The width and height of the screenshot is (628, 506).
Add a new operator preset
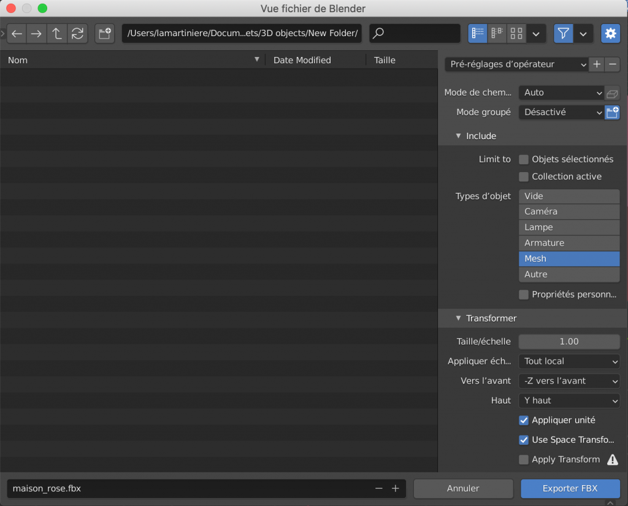tap(597, 64)
